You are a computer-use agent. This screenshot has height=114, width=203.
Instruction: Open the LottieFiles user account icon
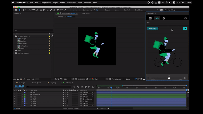pos(185,18)
